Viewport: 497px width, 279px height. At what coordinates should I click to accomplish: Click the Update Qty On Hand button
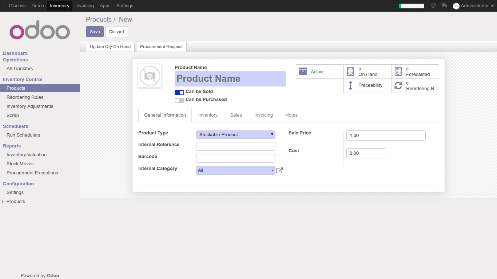(x=110, y=46)
